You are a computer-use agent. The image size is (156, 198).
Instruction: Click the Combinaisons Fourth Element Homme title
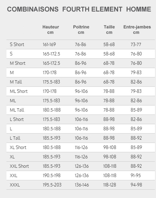click(79, 9)
